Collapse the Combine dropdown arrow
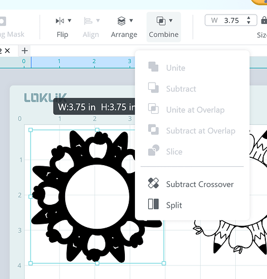 tap(171, 21)
